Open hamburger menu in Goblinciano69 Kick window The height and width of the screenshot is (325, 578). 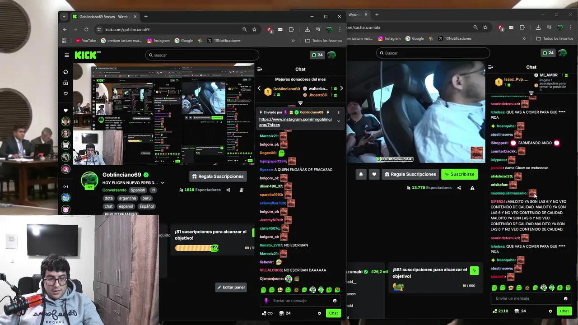coord(66,55)
